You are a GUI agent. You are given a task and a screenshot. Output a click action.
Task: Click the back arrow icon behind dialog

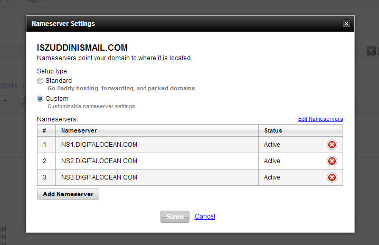371,51
